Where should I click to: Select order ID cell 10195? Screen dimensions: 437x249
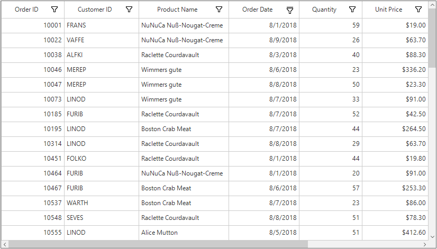33,129
